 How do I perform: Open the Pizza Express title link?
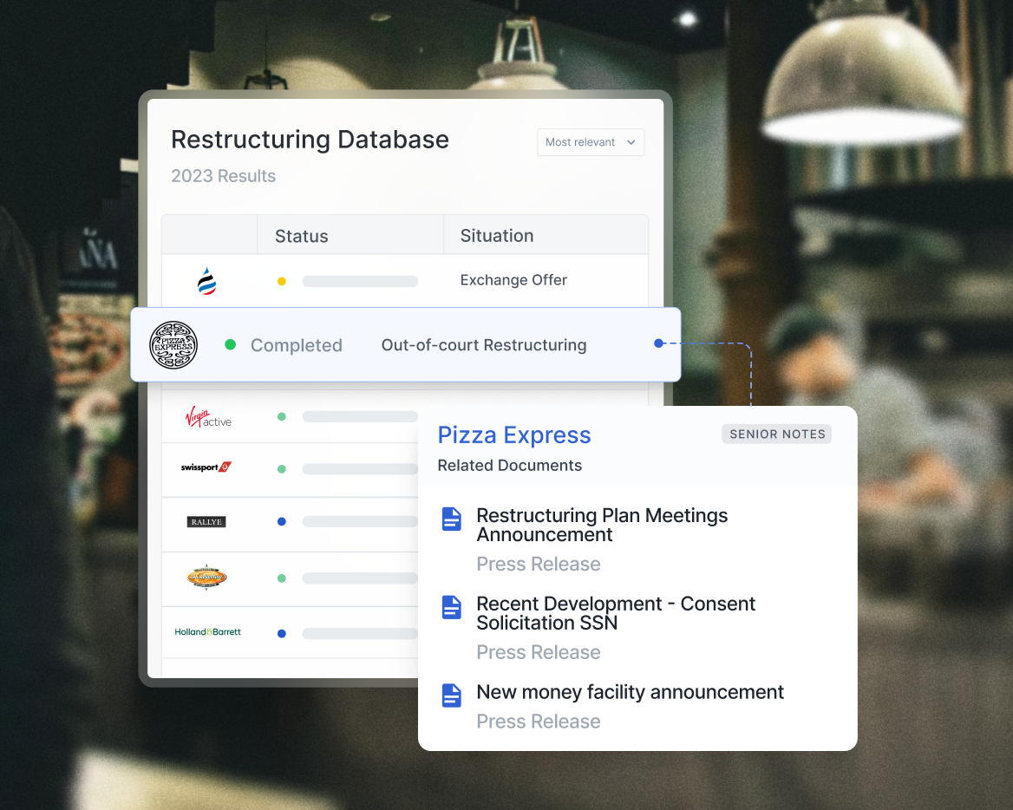pos(514,434)
